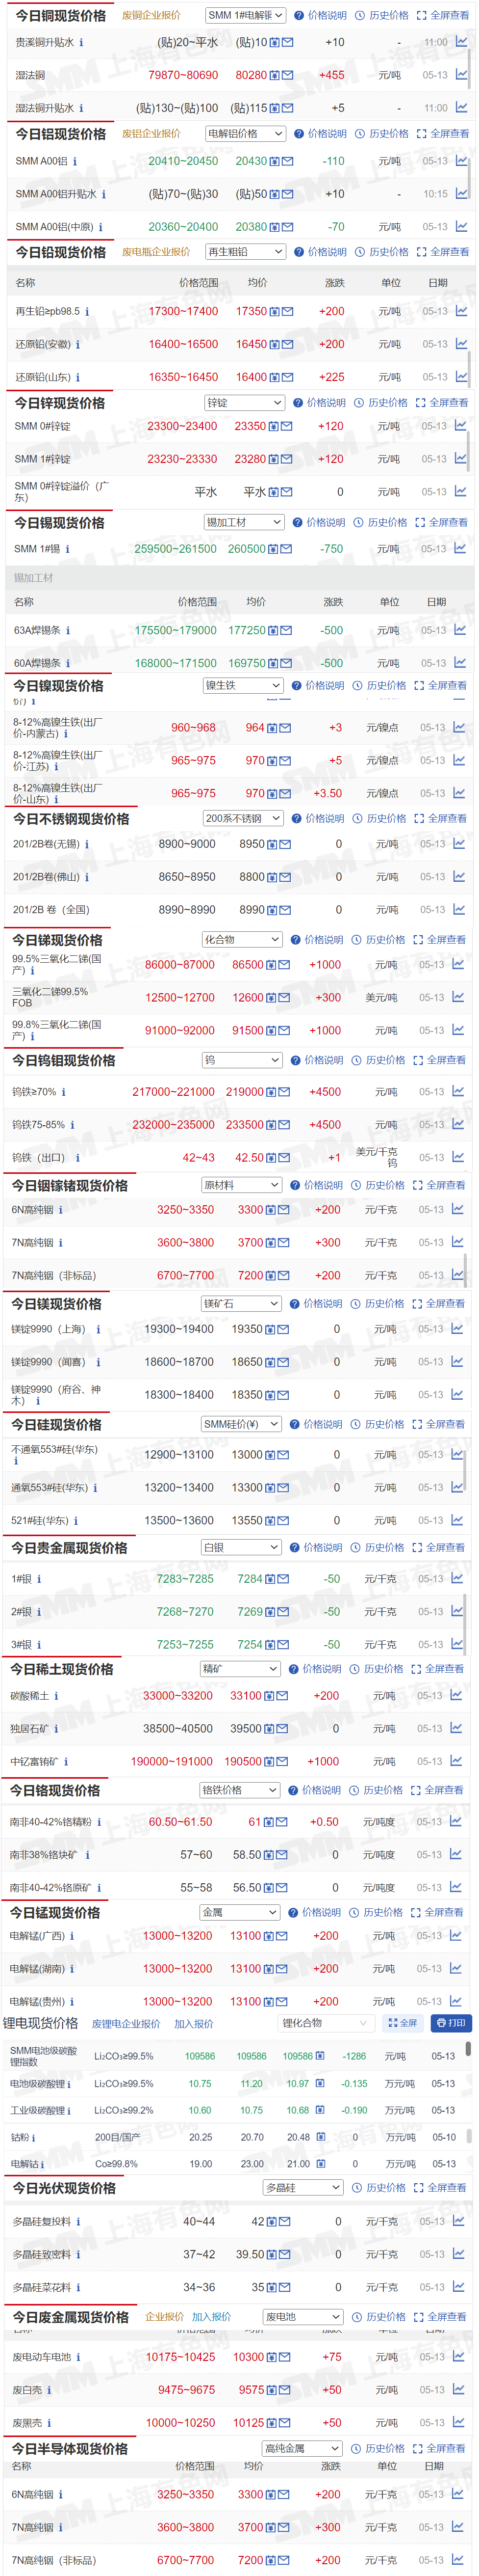
Task: Open 多晶硅 dropdown in photovoltaic section
Action: (x=303, y=2188)
